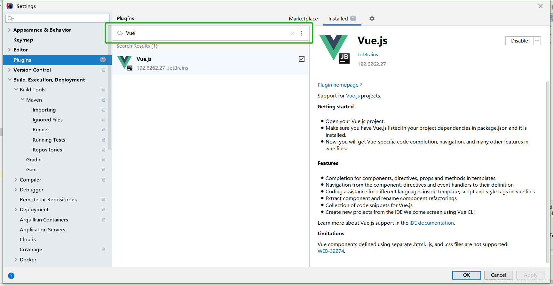Screen dimensions: 553x286
Task: Open the plugin search options menu
Action: 301,33
